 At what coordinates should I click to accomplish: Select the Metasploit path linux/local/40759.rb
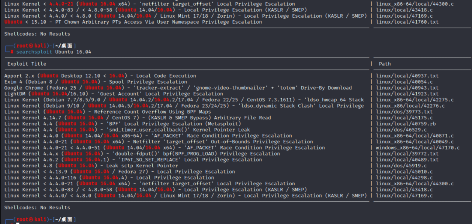[x=406, y=123]
